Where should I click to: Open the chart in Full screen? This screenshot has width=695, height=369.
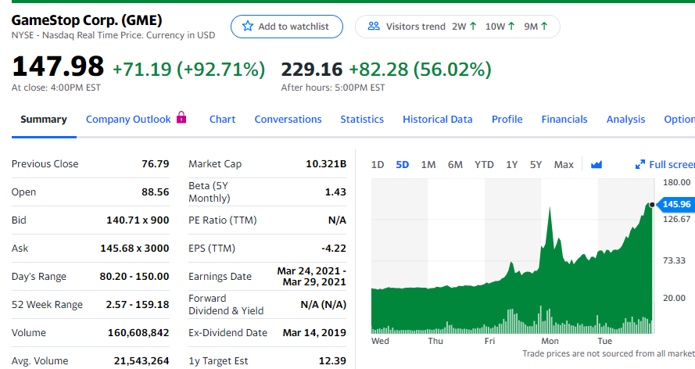click(665, 165)
